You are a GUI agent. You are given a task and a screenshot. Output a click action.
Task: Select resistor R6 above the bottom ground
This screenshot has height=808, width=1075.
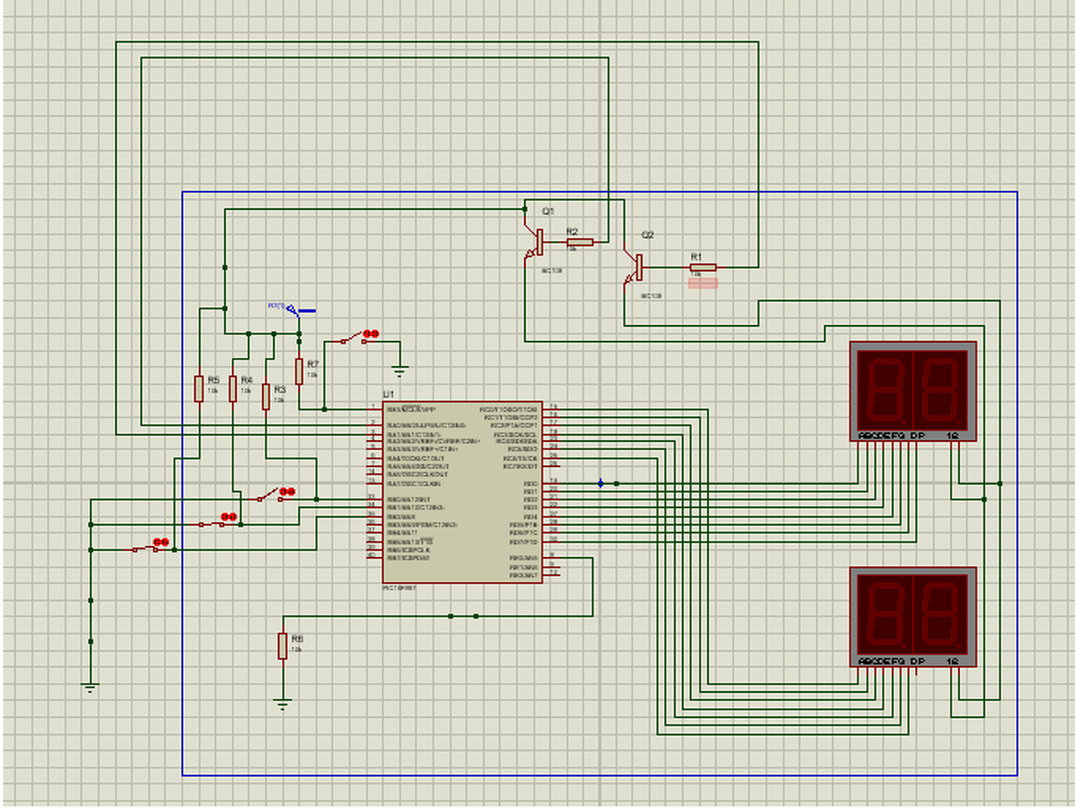click(283, 646)
